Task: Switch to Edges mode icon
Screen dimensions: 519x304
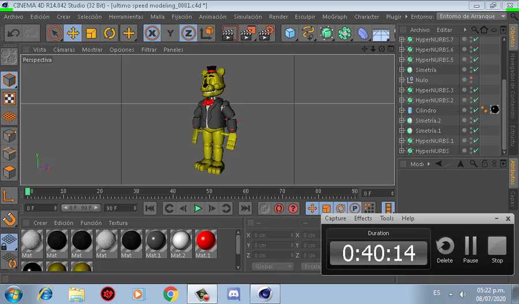Action: tap(9, 153)
